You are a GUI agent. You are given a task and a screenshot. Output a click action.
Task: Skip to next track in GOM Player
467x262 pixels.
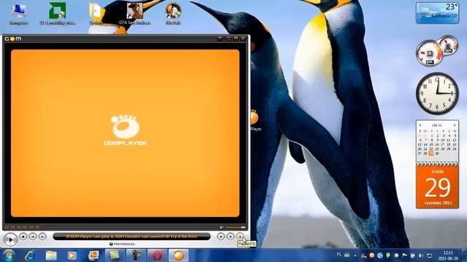[42, 237]
